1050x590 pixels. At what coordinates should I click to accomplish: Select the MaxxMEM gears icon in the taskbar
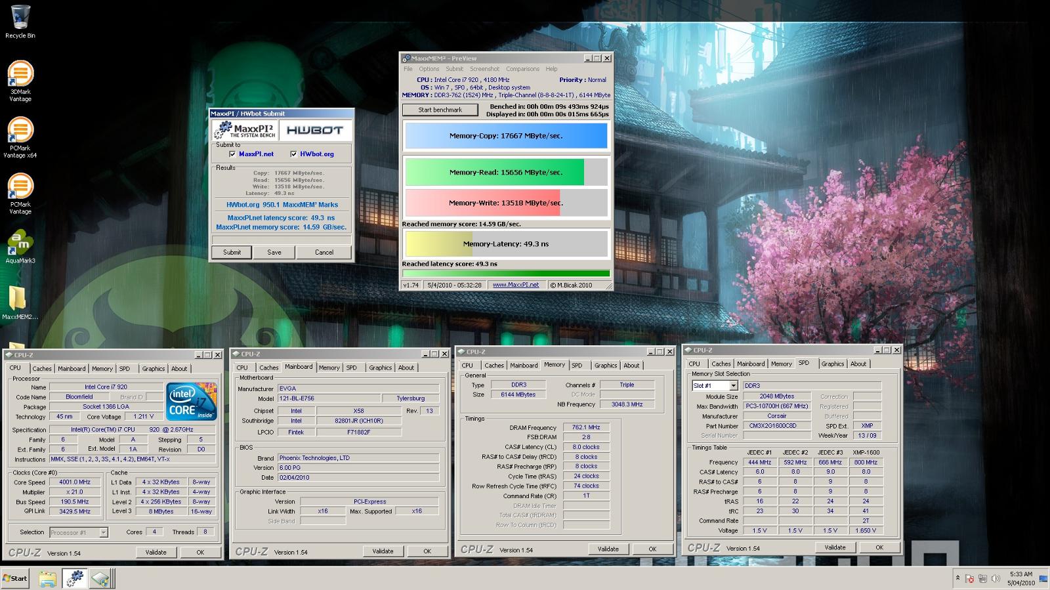point(75,578)
